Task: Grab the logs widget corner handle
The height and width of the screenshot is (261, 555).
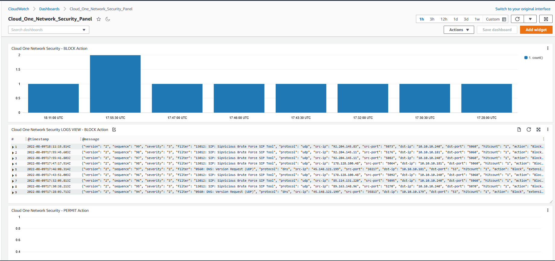Action: 551,202
